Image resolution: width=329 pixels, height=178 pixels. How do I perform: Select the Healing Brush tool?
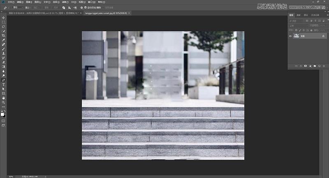tap(3, 44)
